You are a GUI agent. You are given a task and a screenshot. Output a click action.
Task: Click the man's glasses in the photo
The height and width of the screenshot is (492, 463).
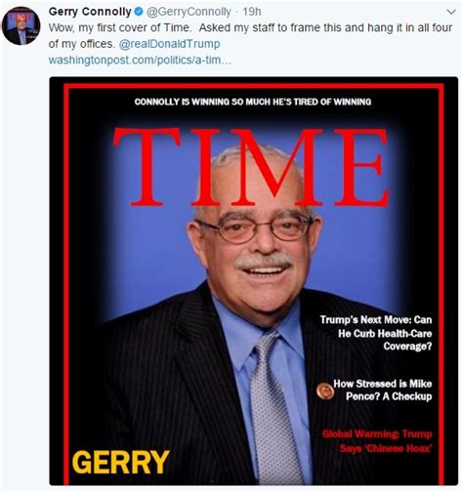255,226
